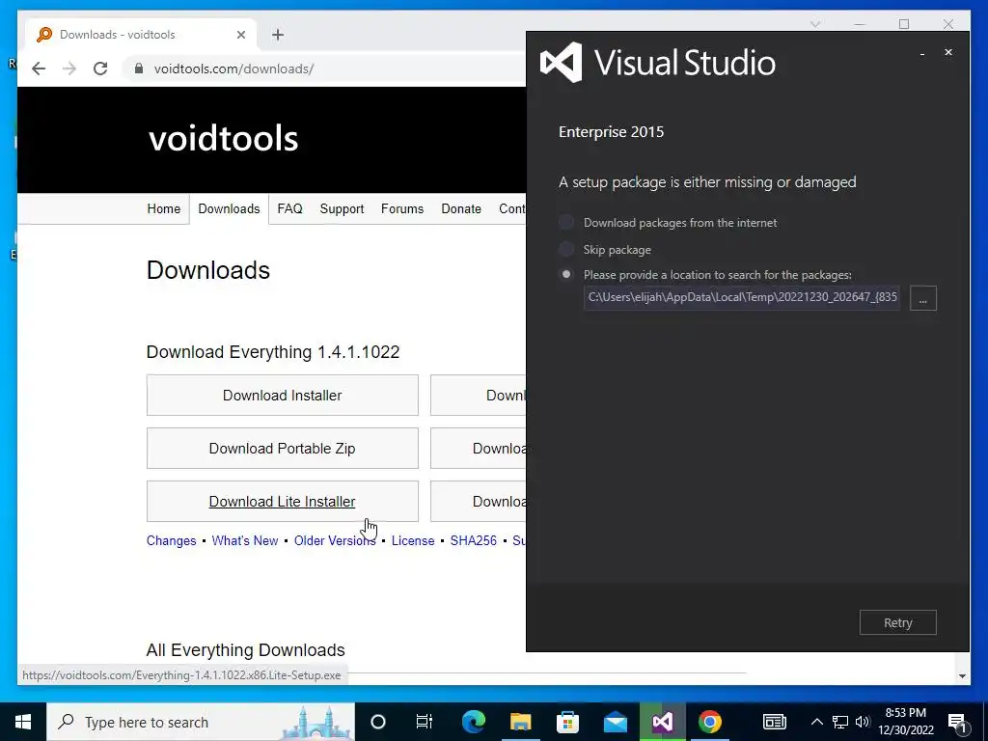Open Task View from taskbar
Image resolution: width=988 pixels, height=741 pixels.
(x=425, y=722)
